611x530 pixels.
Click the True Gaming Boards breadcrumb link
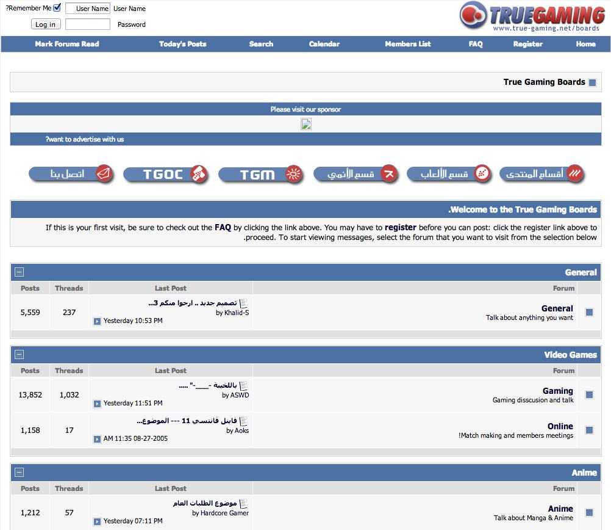point(544,82)
